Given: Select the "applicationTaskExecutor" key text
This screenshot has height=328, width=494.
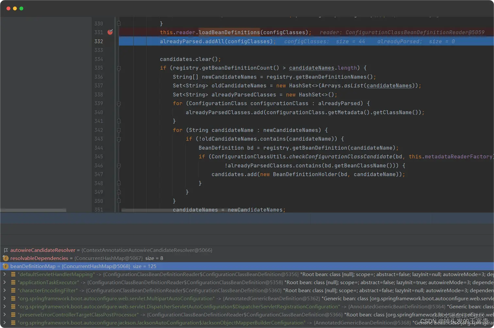Looking at the screenshot, I should (48, 282).
